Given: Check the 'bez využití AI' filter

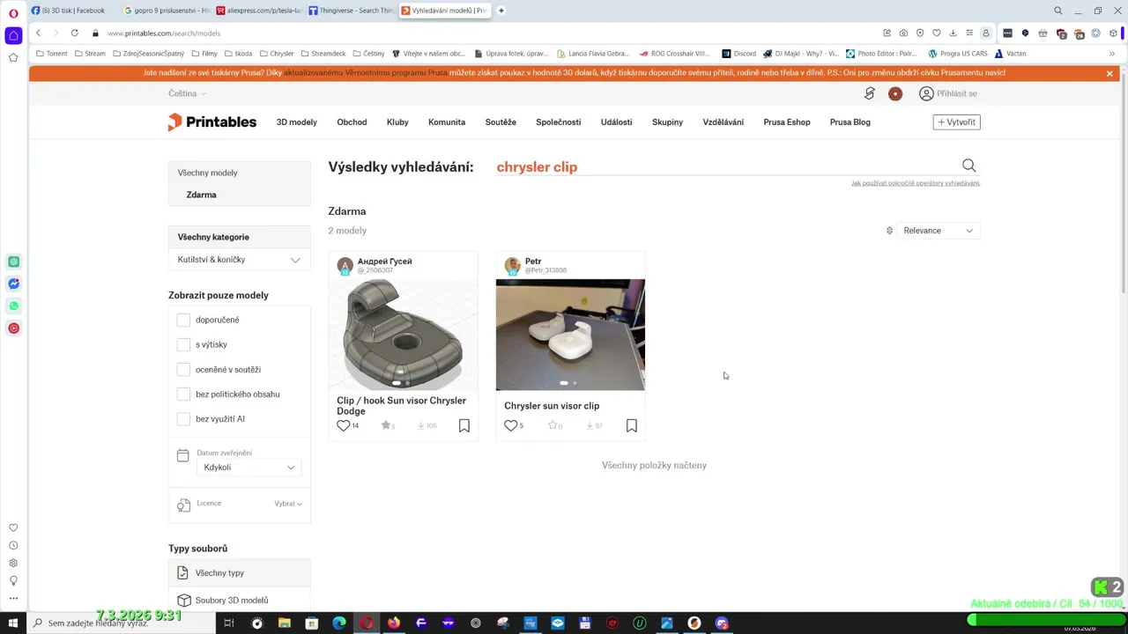Looking at the screenshot, I should [183, 419].
